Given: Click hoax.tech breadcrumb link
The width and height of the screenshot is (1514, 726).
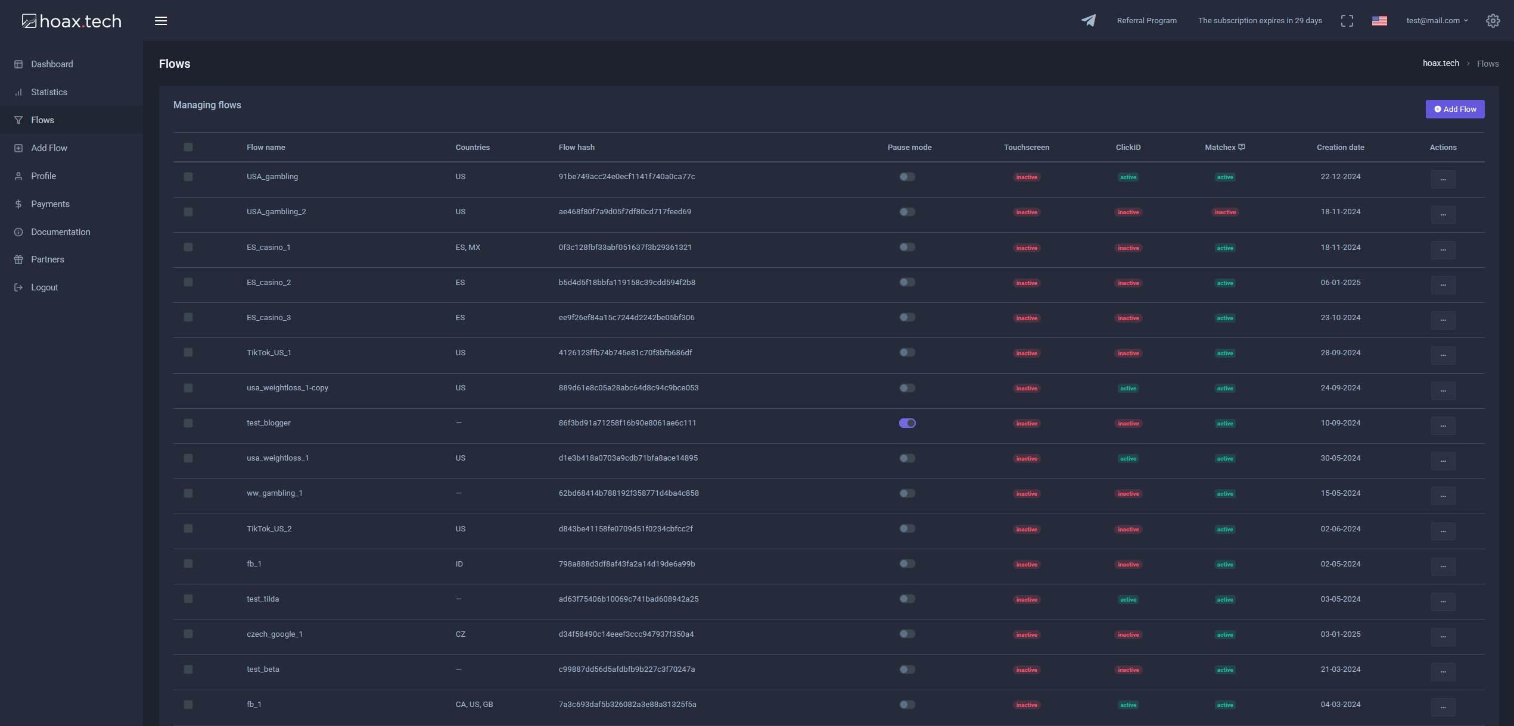Looking at the screenshot, I should 1441,63.
